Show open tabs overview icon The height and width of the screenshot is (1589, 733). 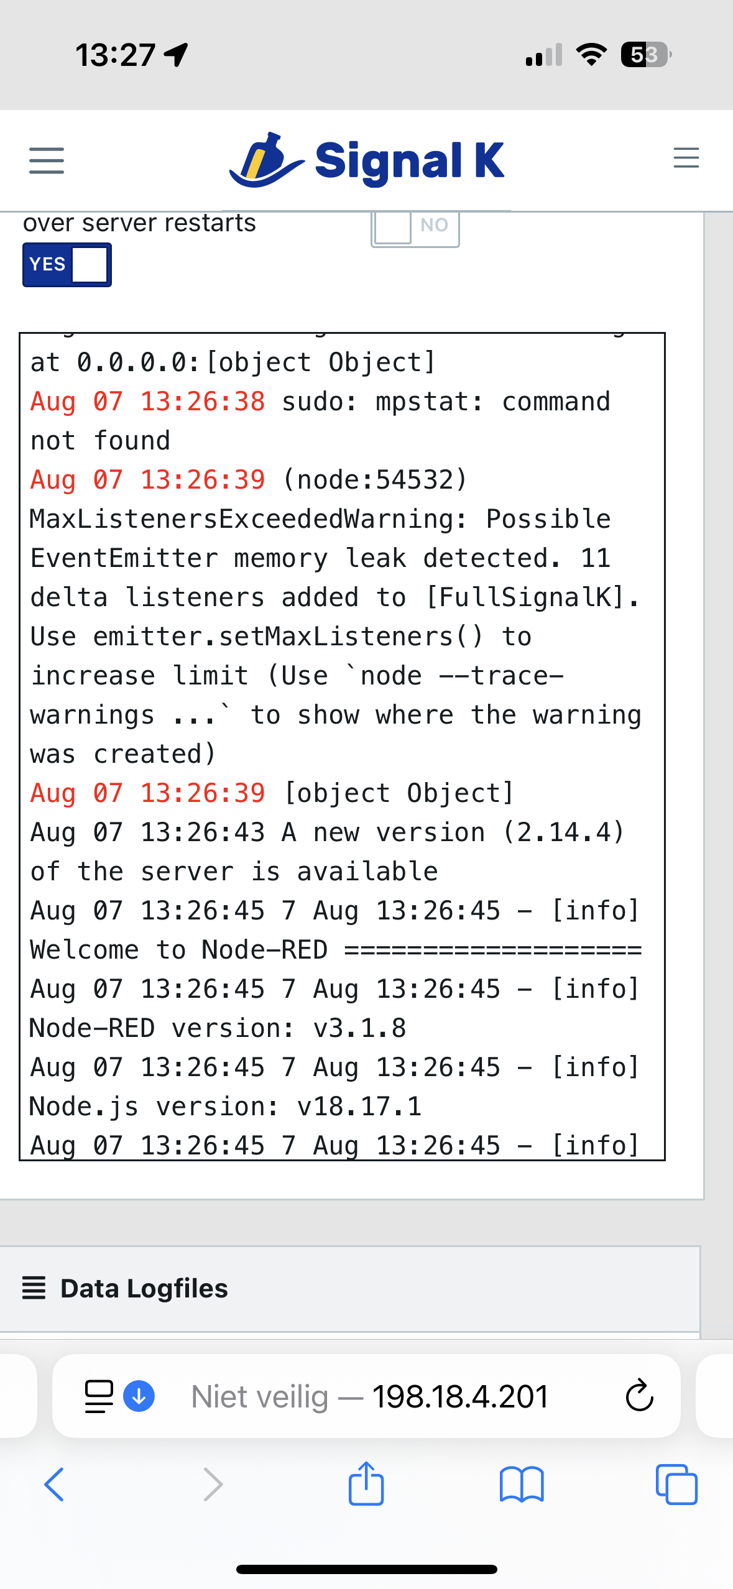(x=676, y=1485)
